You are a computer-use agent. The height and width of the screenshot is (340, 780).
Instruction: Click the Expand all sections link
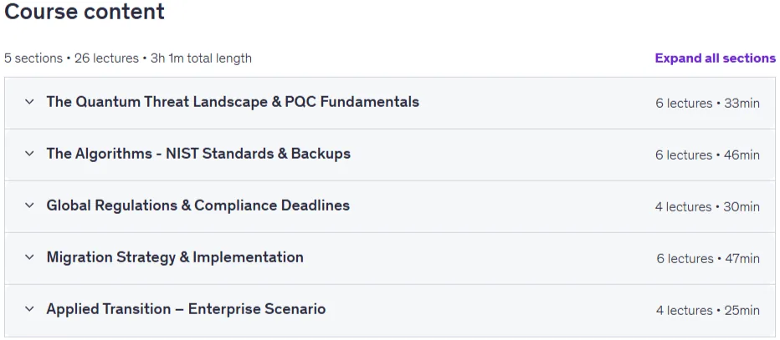tap(715, 58)
